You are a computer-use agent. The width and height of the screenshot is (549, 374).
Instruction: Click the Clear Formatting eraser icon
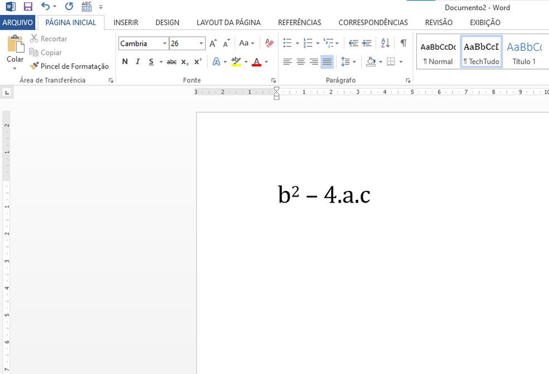pos(269,44)
